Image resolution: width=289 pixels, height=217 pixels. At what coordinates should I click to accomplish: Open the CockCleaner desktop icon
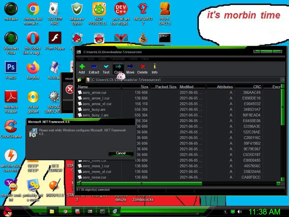[11, 129]
